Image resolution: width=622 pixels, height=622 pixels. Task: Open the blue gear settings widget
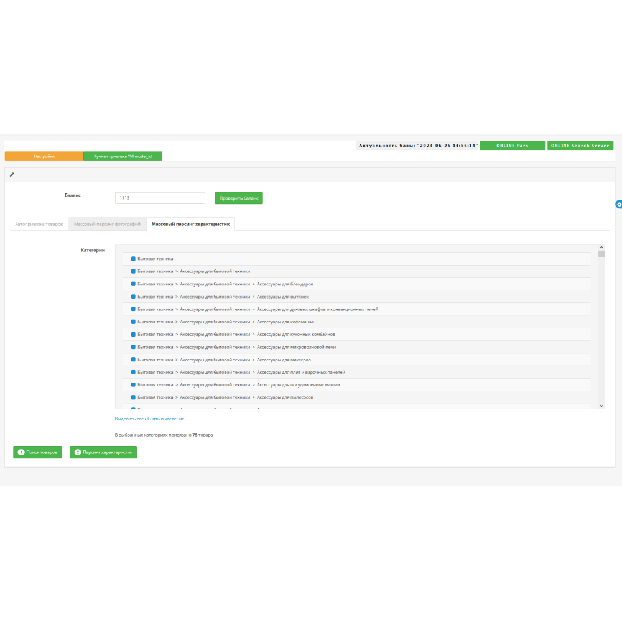[618, 204]
